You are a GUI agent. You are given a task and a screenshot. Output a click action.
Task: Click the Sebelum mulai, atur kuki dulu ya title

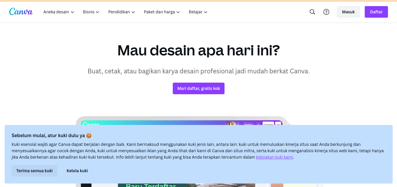point(51,135)
